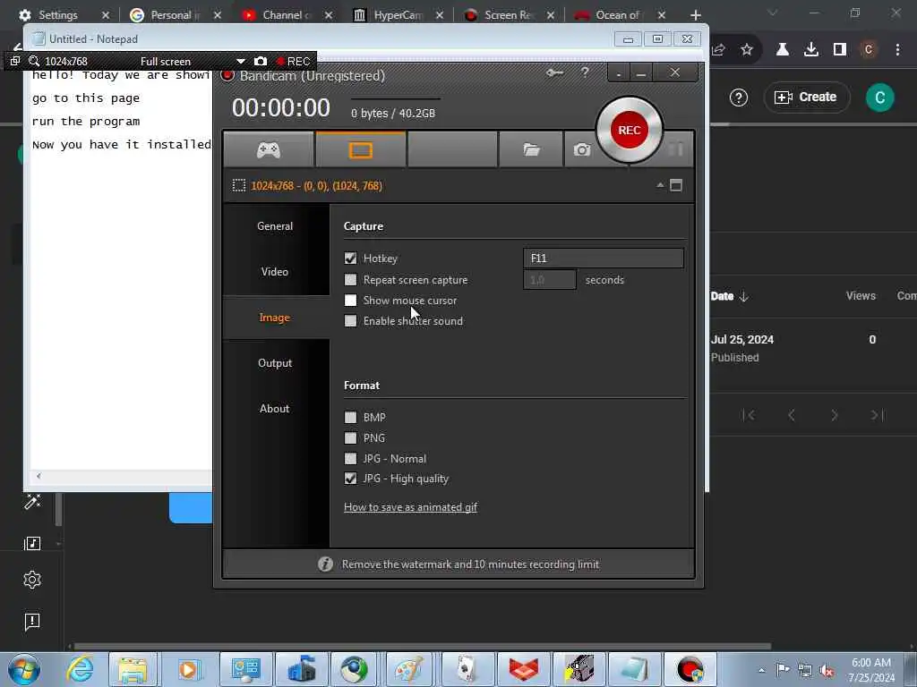Select PNG format checkbox
The height and width of the screenshot is (687, 917).
[x=350, y=438]
